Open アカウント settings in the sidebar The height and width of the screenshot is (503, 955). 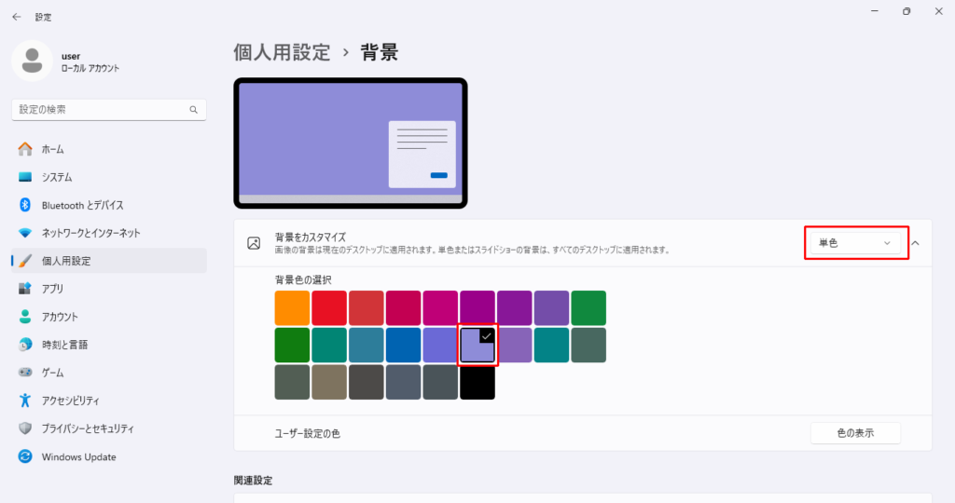point(109,317)
